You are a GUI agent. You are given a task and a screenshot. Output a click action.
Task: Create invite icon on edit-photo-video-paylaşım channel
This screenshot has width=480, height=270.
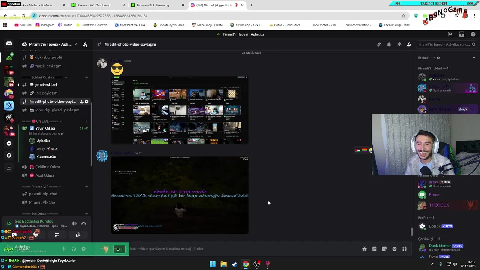[x=81, y=102]
